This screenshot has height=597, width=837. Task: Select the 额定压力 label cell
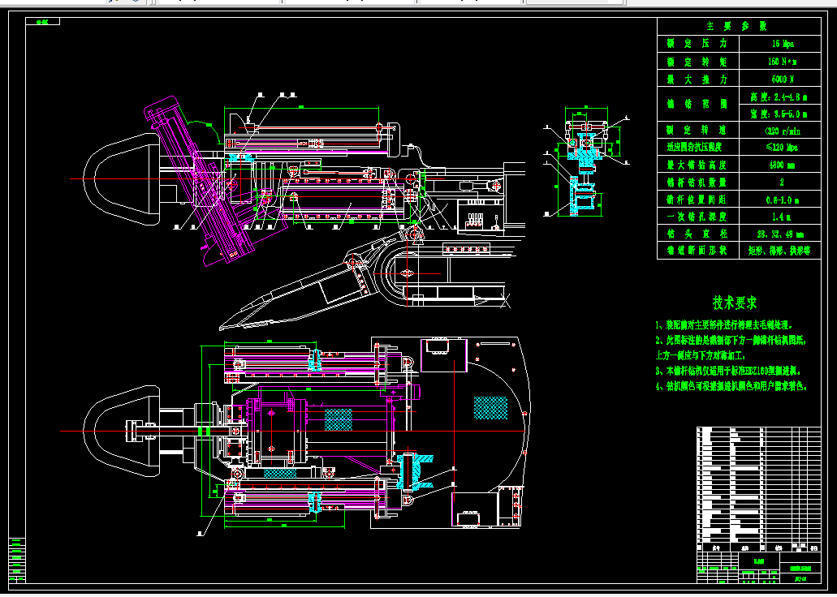click(x=697, y=44)
